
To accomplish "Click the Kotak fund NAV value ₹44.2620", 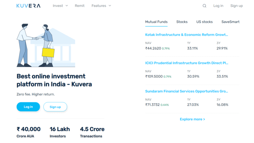I will (153, 48).
